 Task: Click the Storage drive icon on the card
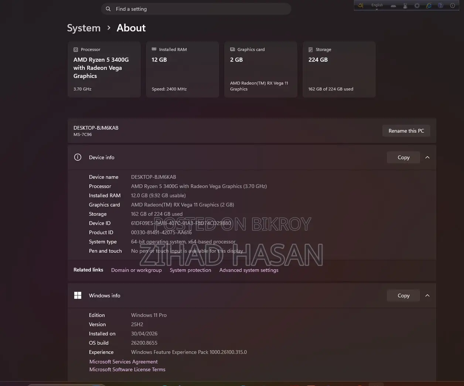311,49
